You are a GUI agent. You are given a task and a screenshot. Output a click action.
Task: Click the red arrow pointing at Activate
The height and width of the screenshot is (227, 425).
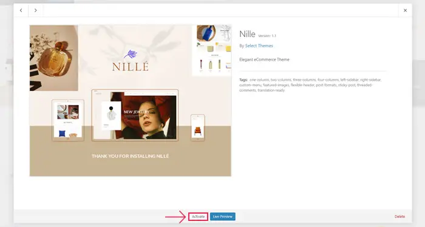pos(175,217)
